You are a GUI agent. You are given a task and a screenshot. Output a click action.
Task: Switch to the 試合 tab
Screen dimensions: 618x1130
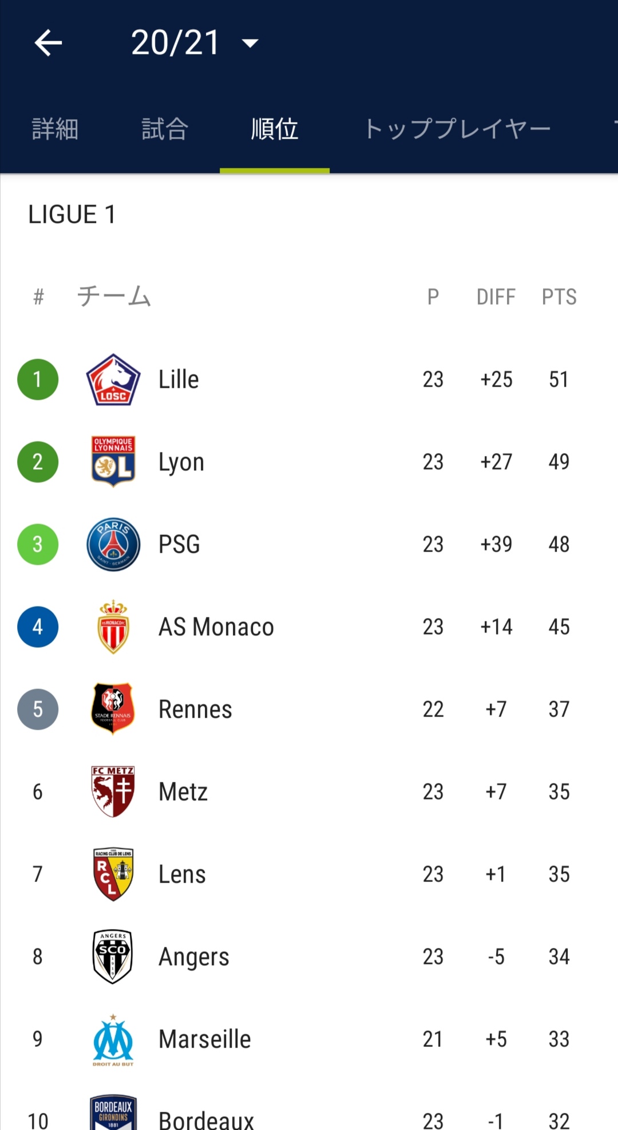click(x=165, y=129)
